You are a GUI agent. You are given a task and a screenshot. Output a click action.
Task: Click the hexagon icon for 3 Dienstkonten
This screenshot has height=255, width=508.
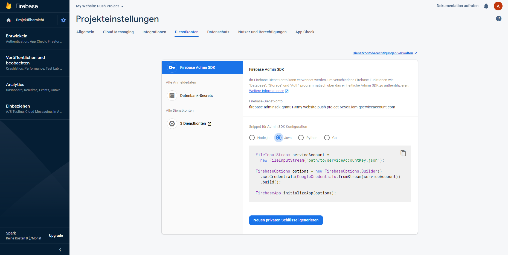pos(172,124)
